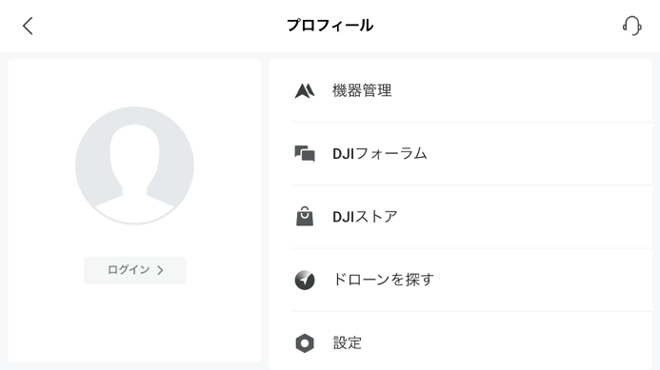Click empty space below the ログイン button

pyautogui.click(x=134, y=321)
